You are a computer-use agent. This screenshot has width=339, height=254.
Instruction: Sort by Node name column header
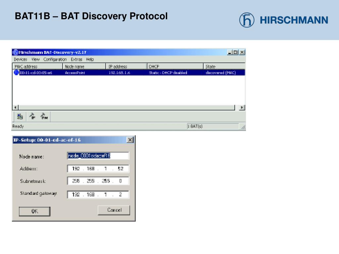84,66
